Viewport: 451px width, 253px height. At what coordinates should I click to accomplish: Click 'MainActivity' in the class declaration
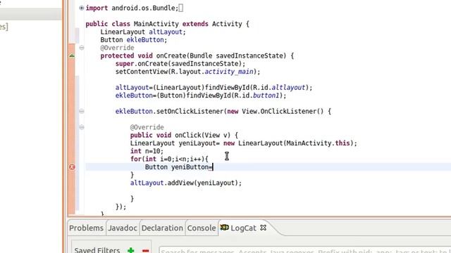point(156,24)
